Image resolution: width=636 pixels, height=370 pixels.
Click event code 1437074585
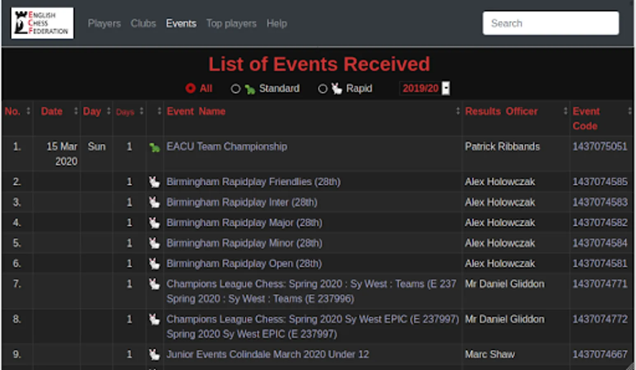(600, 182)
